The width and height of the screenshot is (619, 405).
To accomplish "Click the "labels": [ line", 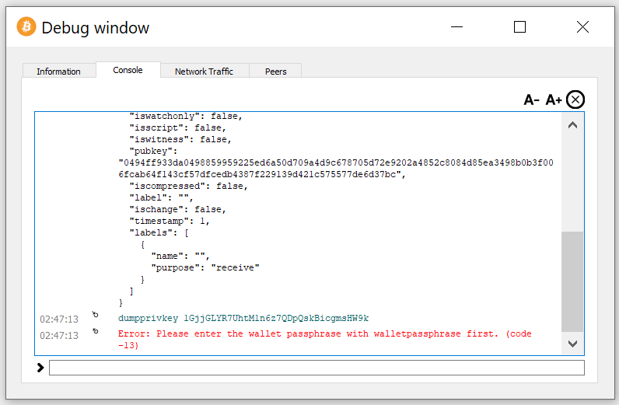I will click(159, 233).
